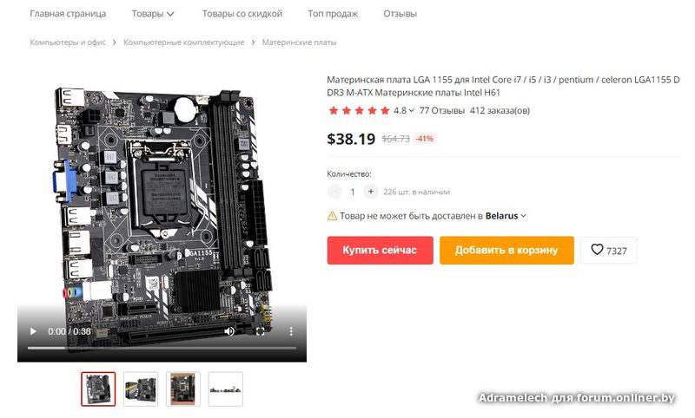Play the product video
This screenshot has height=418, width=695.
click(33, 331)
